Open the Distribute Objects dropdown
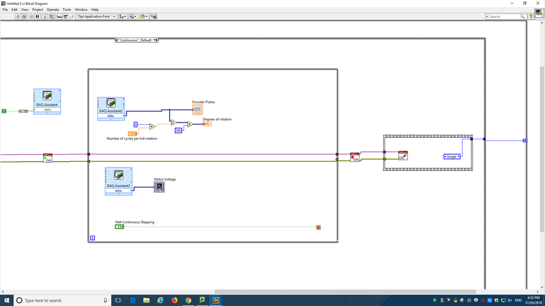Image resolution: width=545 pixels, height=306 pixels. click(x=133, y=16)
